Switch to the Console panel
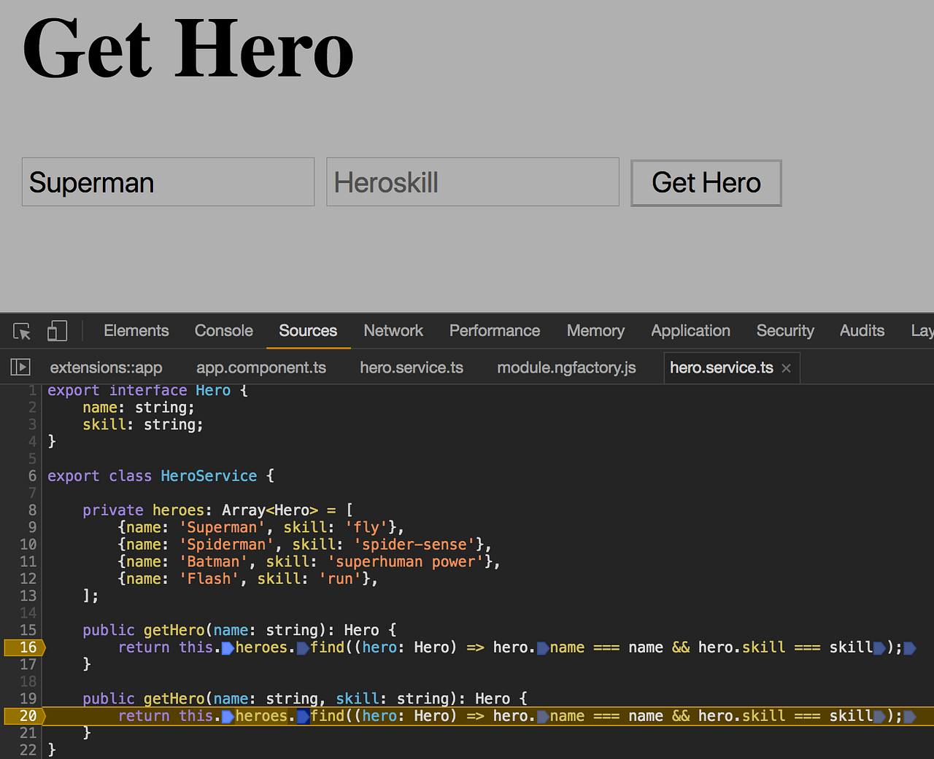 223,330
